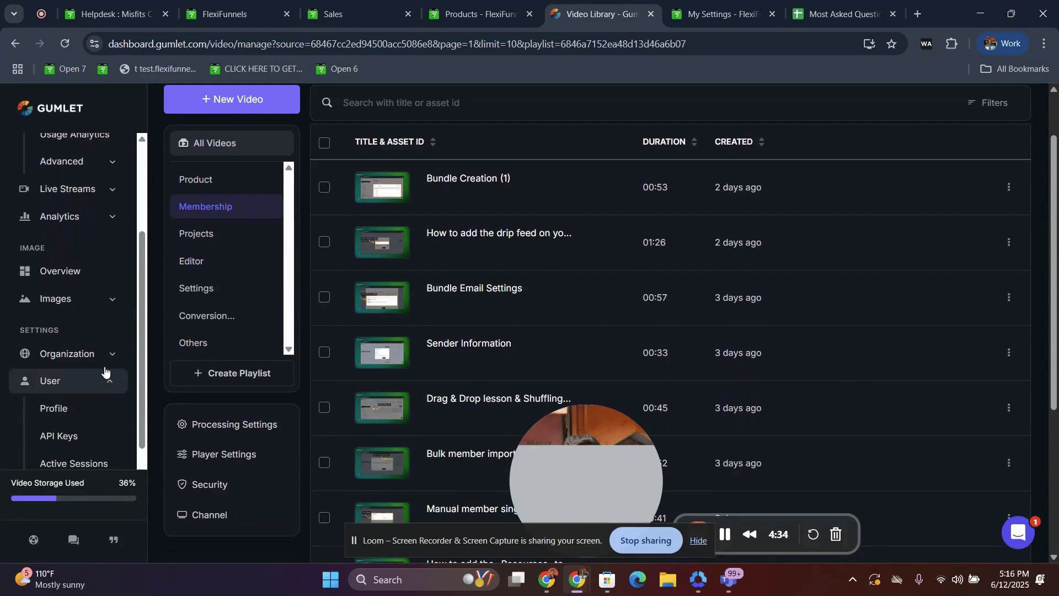Tick checkbox for Drag & Drop lesson video
Viewport: 1059px width, 596px height.
pos(324,408)
